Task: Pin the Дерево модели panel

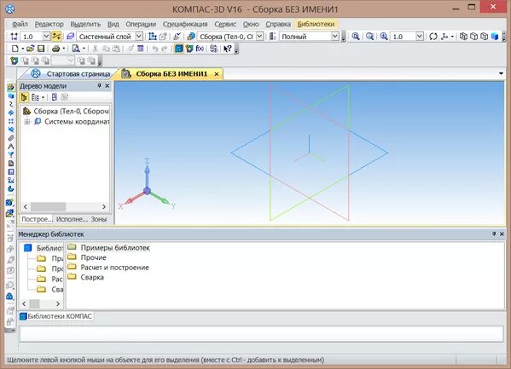Action: 99,86
